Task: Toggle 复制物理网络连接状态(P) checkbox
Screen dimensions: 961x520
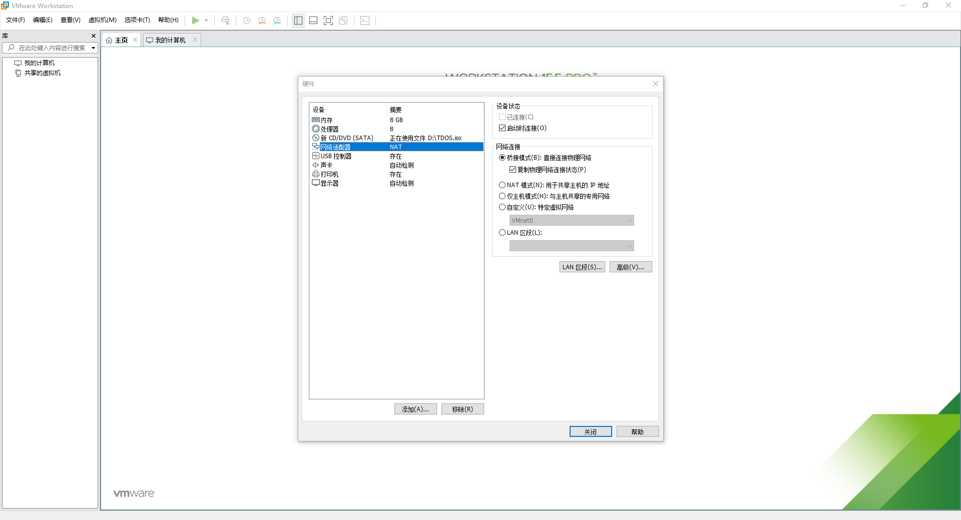Action: (513, 170)
